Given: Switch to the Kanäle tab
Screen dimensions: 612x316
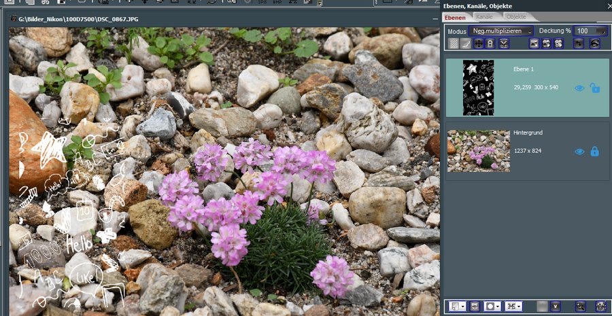Looking at the screenshot, I should [x=484, y=16].
